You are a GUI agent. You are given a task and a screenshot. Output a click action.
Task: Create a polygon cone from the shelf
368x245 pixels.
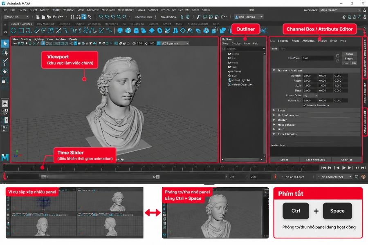[x=144, y=31]
